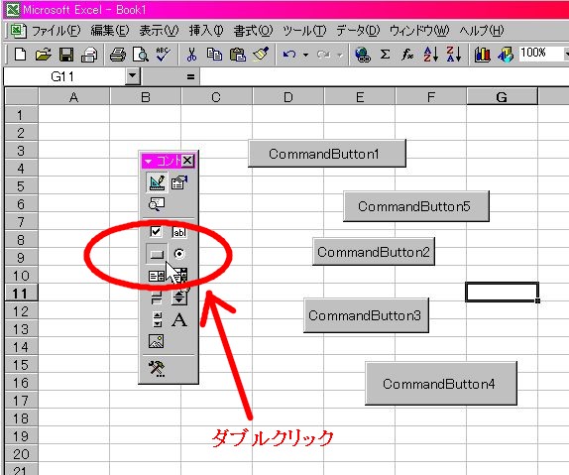Click the CommandButton1 button on the sheet
The height and width of the screenshot is (475, 569).
327,154
